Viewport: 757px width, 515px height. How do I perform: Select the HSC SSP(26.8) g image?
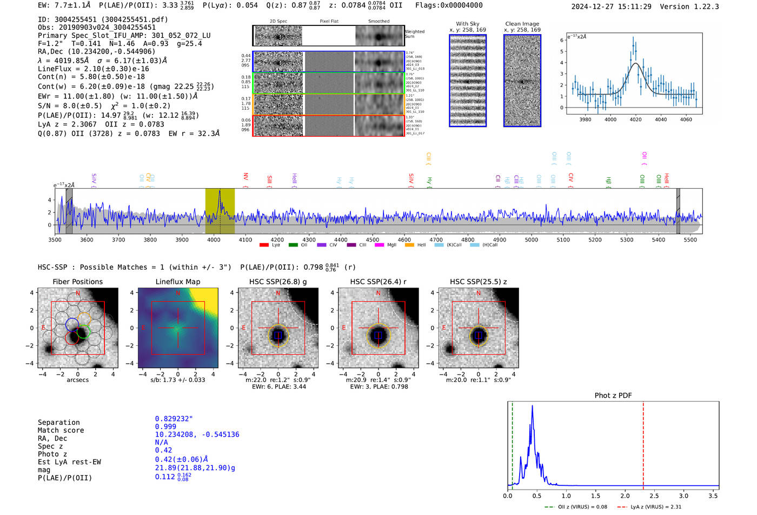[278, 328]
